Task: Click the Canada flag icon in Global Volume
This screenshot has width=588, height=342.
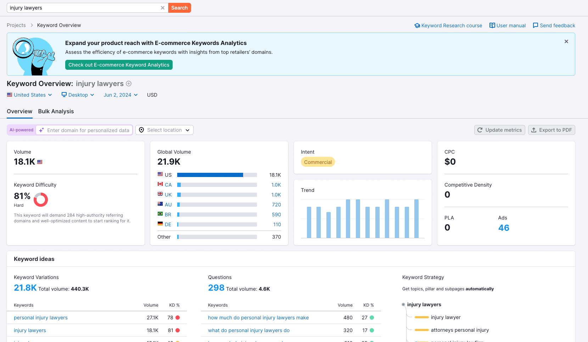Action: click(x=160, y=184)
